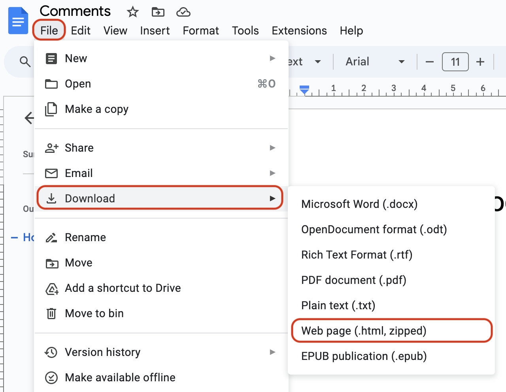The width and height of the screenshot is (506, 392).
Task: Select Make a copy
Action: tap(161, 109)
